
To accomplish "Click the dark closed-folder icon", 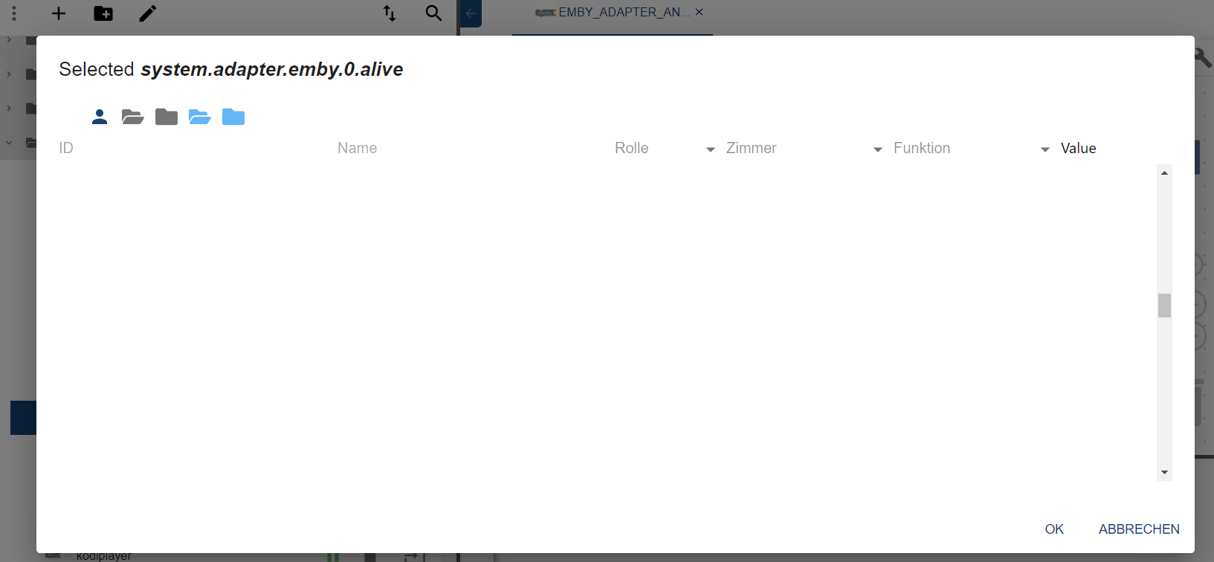I will coord(167,117).
